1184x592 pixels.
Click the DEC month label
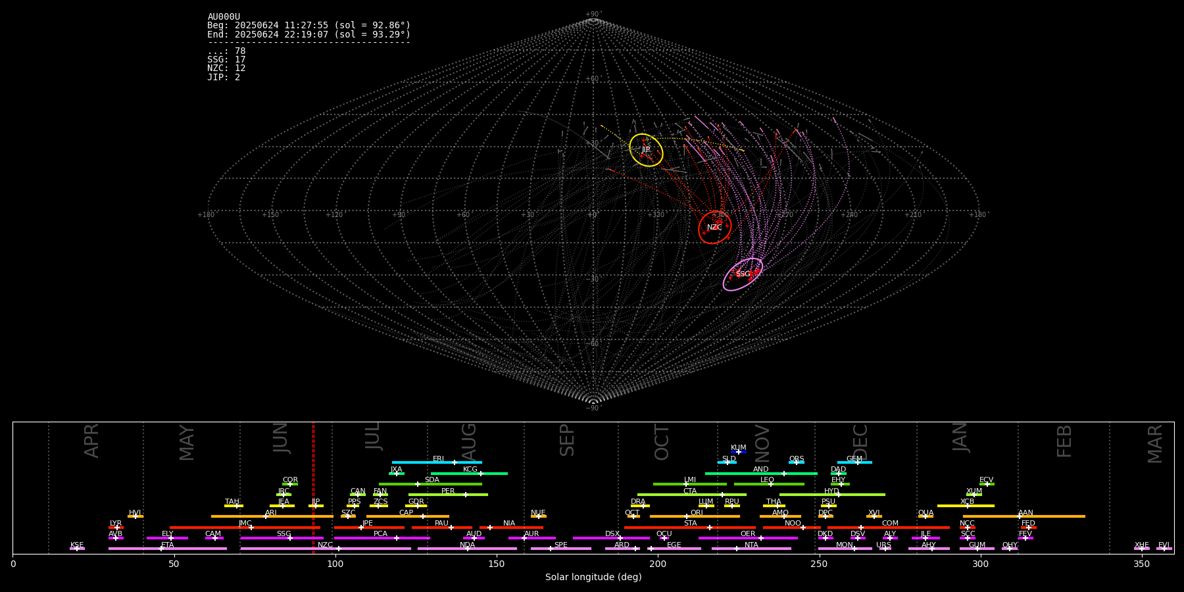coord(860,441)
